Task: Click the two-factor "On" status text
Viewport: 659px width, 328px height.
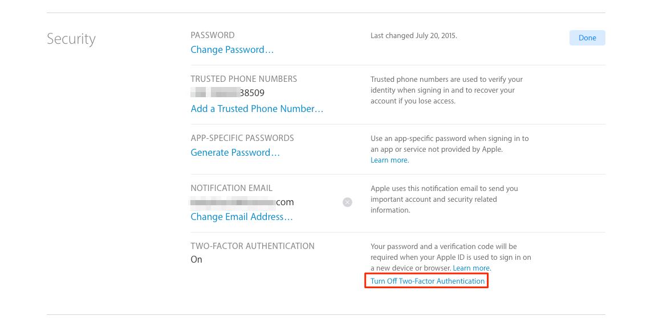Action: pyautogui.click(x=197, y=260)
